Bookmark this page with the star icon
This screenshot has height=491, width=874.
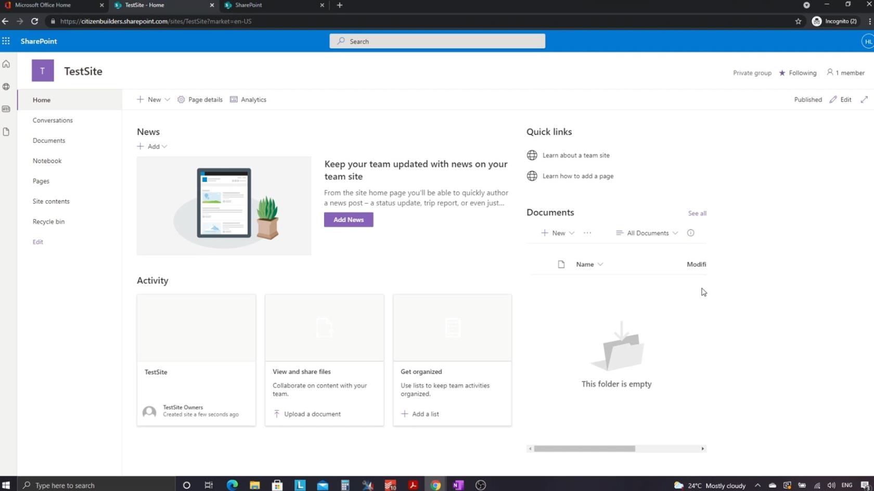click(x=798, y=21)
